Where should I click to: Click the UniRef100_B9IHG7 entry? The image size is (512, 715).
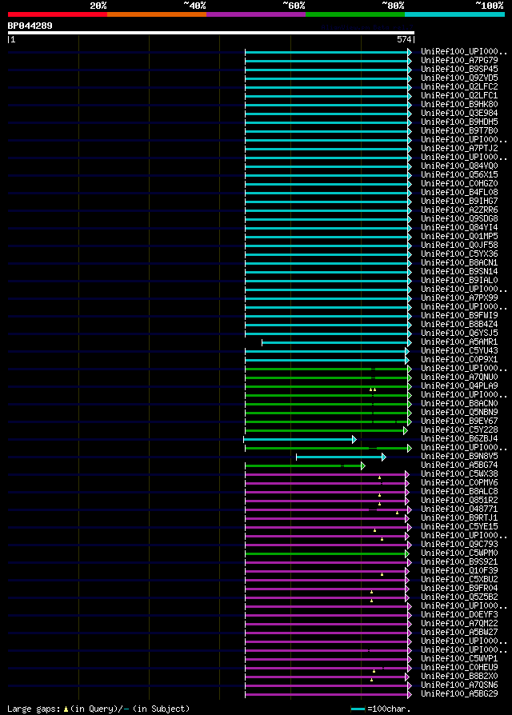(459, 201)
